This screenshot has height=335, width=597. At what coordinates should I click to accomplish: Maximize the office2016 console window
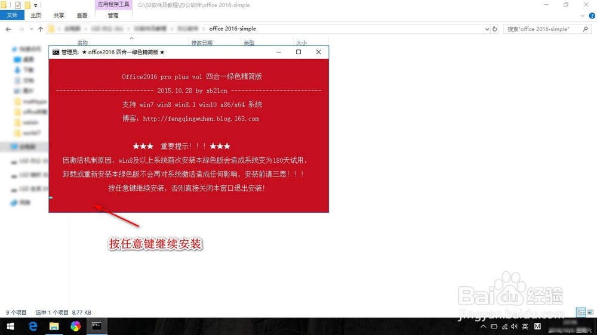point(298,52)
